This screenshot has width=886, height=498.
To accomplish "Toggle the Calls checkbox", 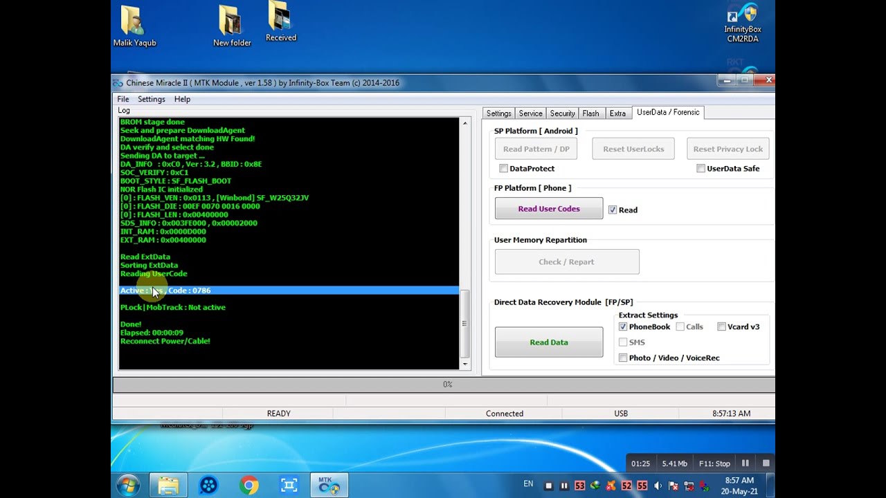I will coord(680,326).
